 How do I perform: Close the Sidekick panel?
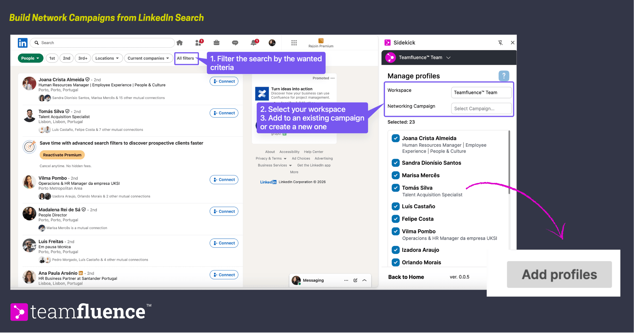[x=513, y=43]
